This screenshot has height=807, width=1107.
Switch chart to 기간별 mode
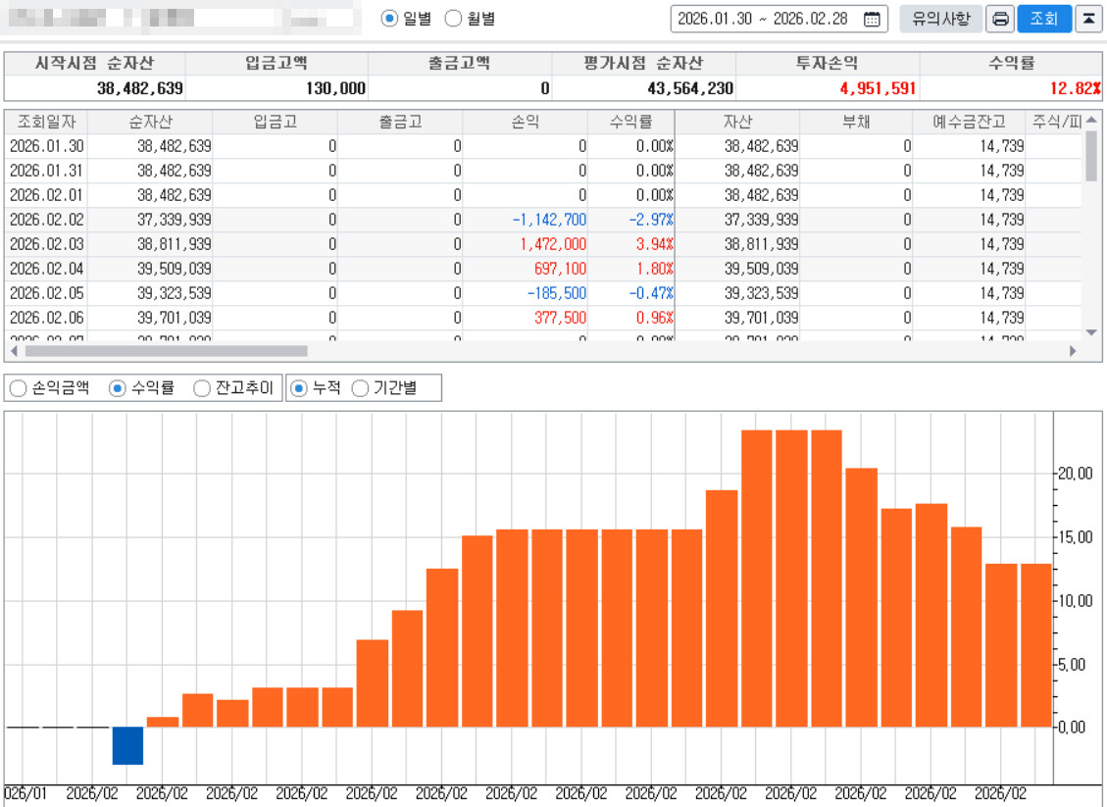(360, 388)
